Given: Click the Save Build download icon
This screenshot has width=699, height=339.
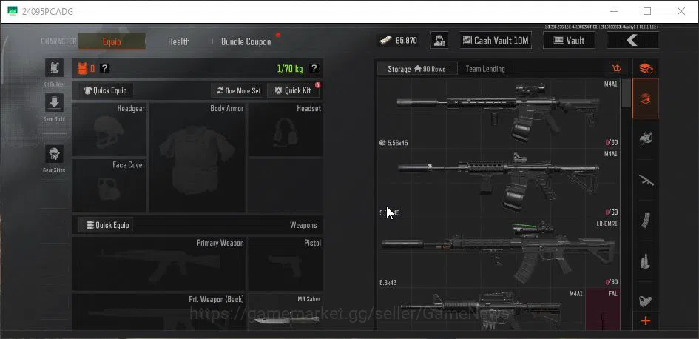Looking at the screenshot, I should click(x=54, y=103).
